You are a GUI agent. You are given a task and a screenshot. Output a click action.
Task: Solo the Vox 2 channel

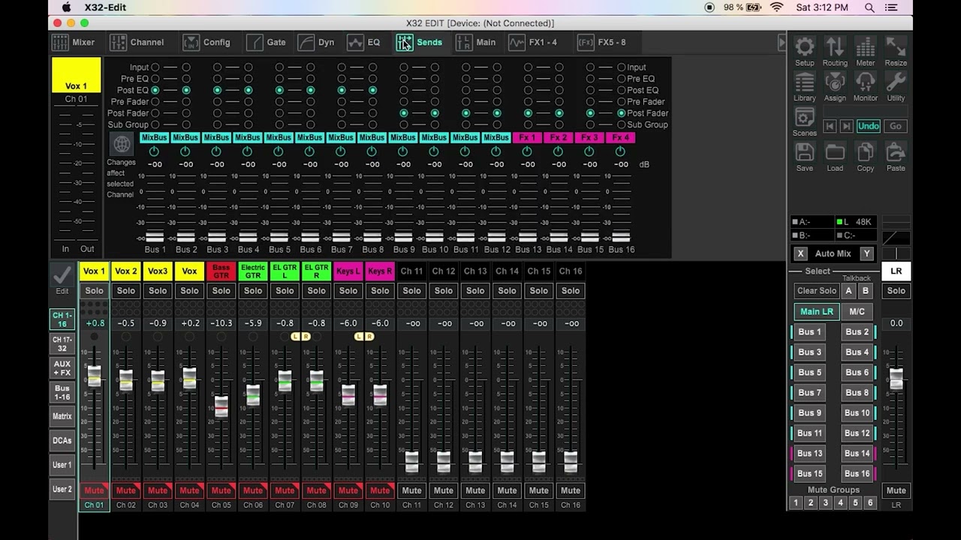[126, 291]
